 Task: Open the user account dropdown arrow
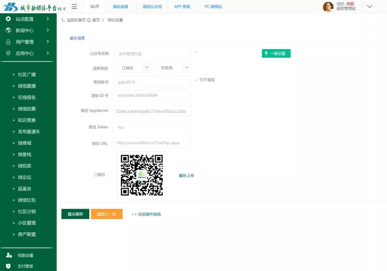pyautogui.click(x=369, y=6)
